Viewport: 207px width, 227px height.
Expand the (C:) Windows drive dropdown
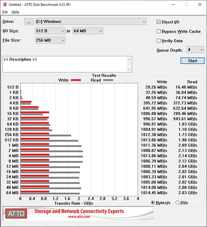coord(91,22)
